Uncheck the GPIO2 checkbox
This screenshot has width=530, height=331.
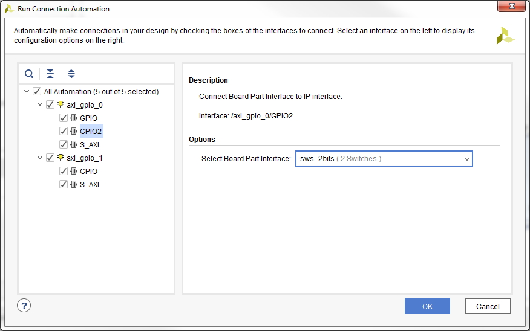tap(63, 131)
